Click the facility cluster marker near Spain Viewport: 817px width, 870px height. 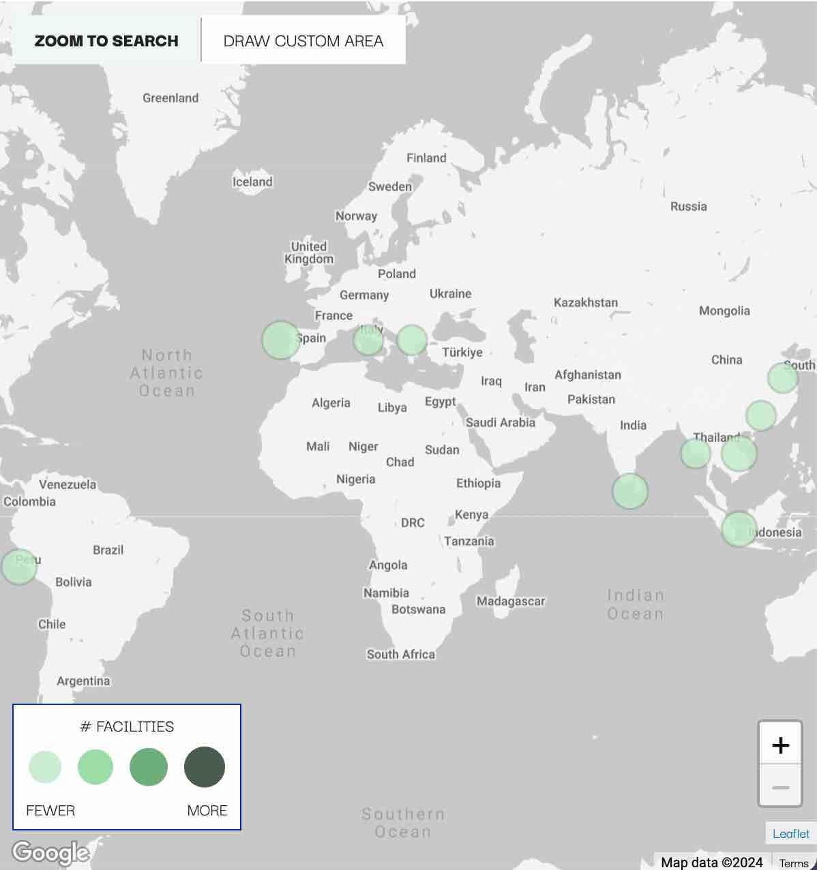point(280,340)
